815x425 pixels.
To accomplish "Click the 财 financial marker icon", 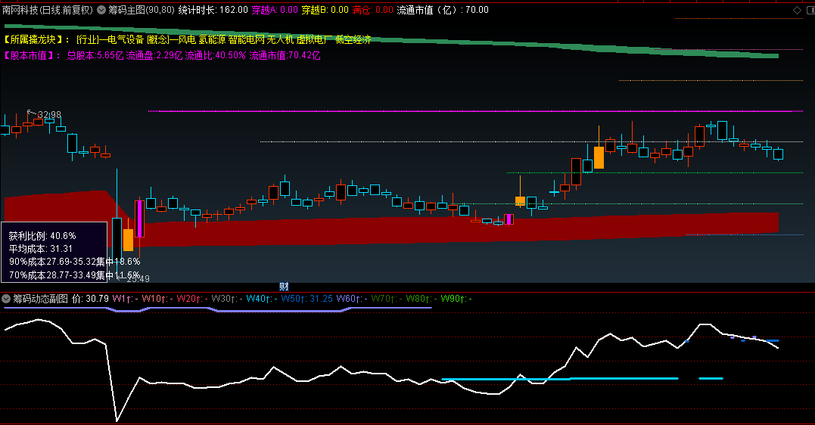I will point(284,286).
